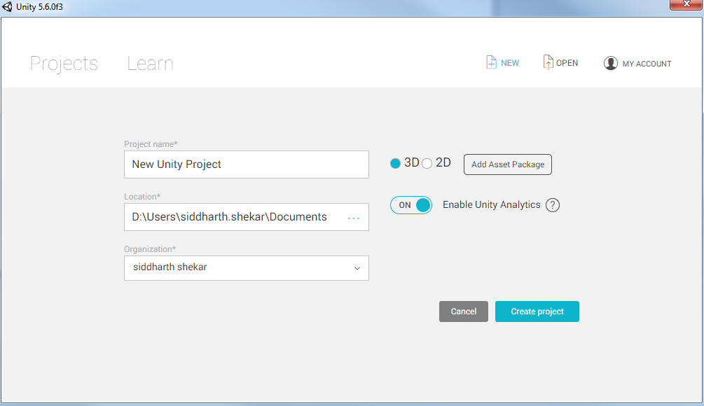Click the Cancel button
This screenshot has height=406, width=704.
pos(463,311)
